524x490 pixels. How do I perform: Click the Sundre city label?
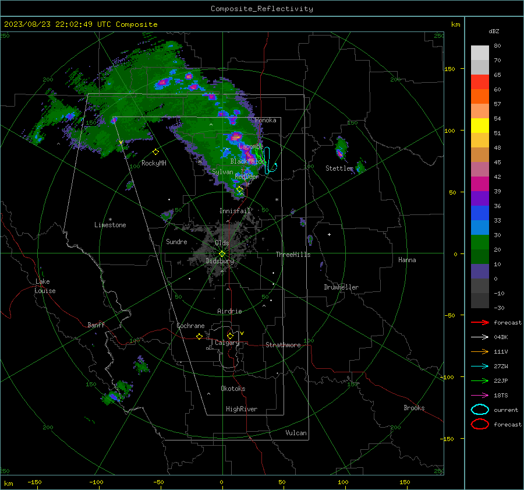tap(176, 242)
